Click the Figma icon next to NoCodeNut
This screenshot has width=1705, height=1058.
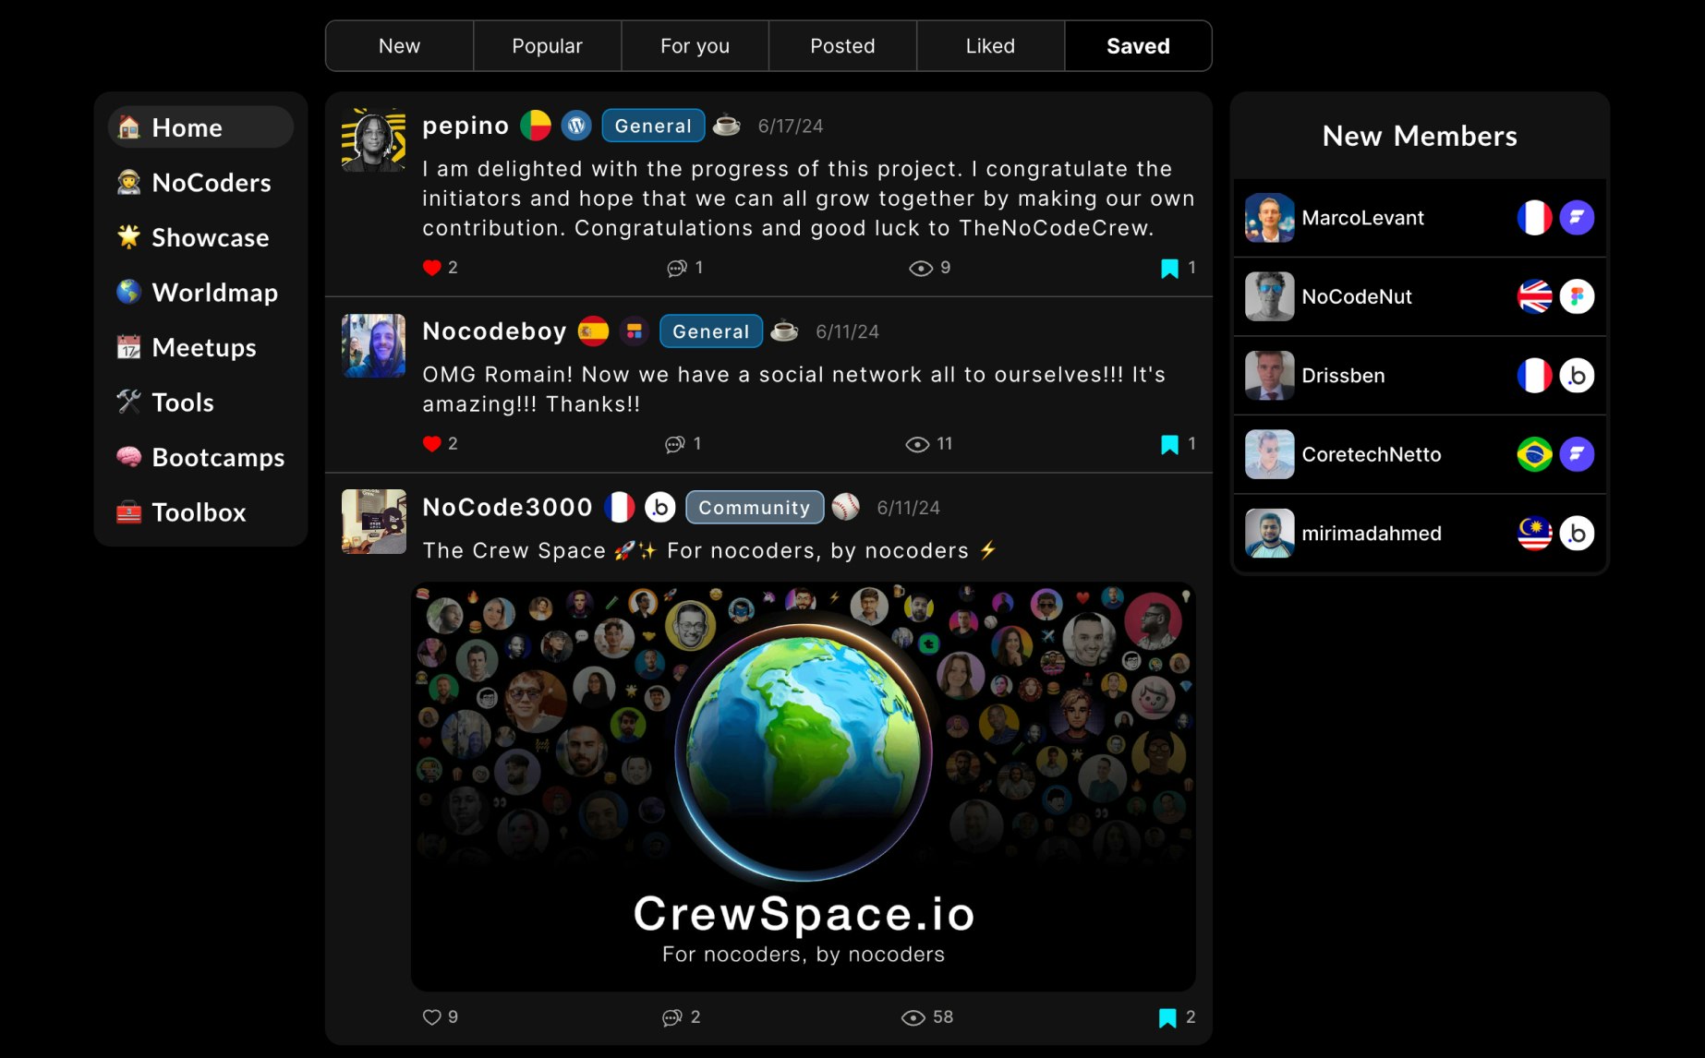click(x=1577, y=296)
